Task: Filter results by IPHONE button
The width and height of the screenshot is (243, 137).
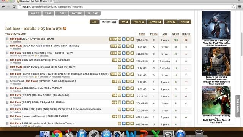Action: click(93, 13)
